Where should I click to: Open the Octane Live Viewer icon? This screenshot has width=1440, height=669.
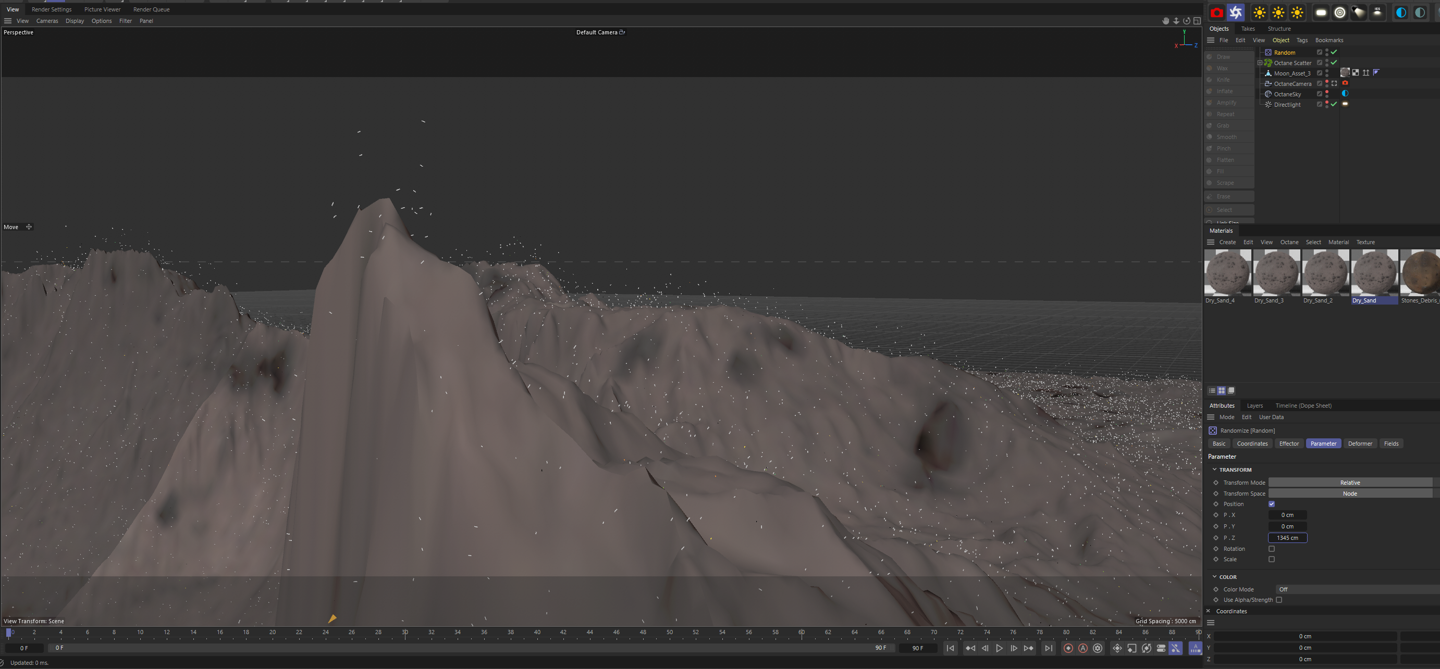coord(1235,13)
